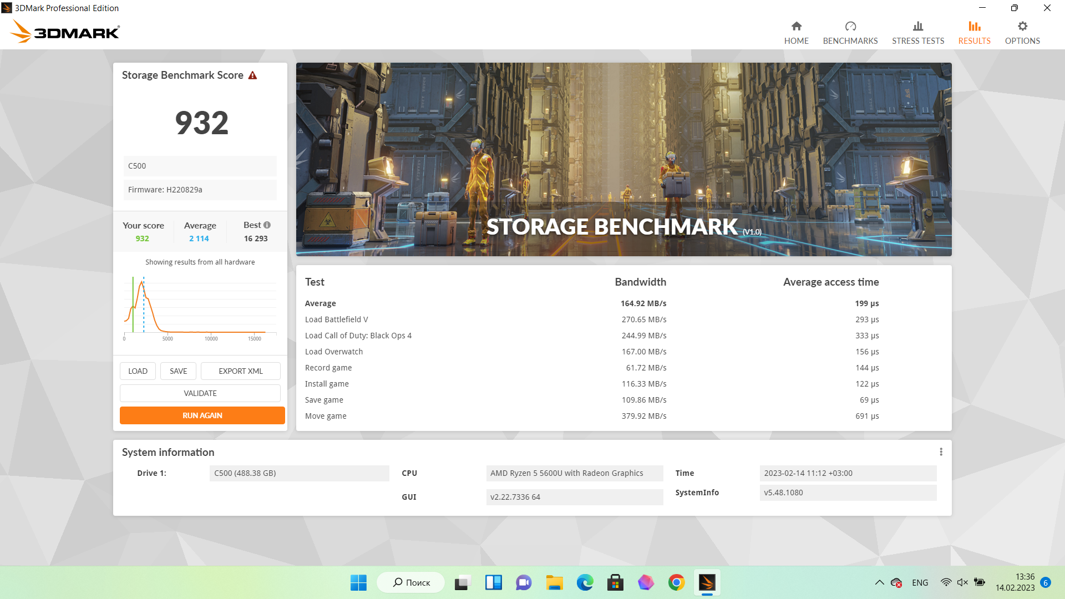Open the Benchmarks gauge icon
The height and width of the screenshot is (599, 1065).
point(850,27)
